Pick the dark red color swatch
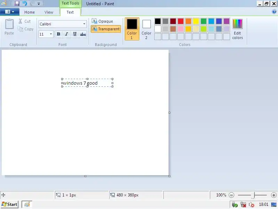The height and width of the screenshot is (209, 278). (x=173, y=21)
